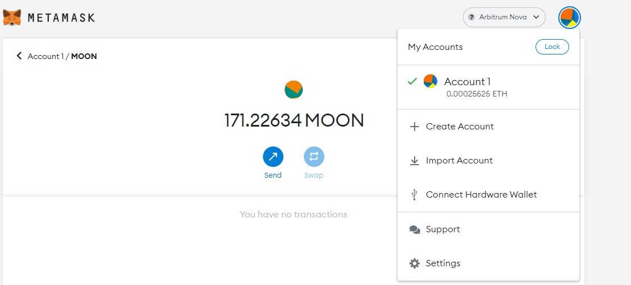Click the download-arrow Import Account icon

(414, 161)
